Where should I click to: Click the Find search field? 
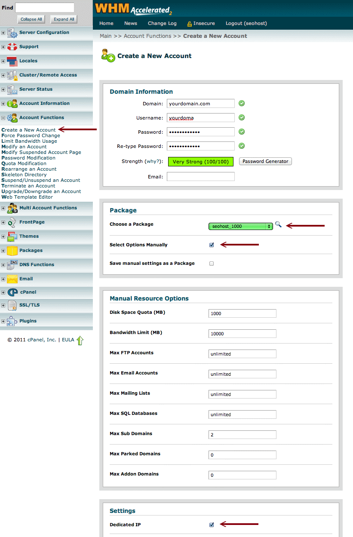coord(45,7)
